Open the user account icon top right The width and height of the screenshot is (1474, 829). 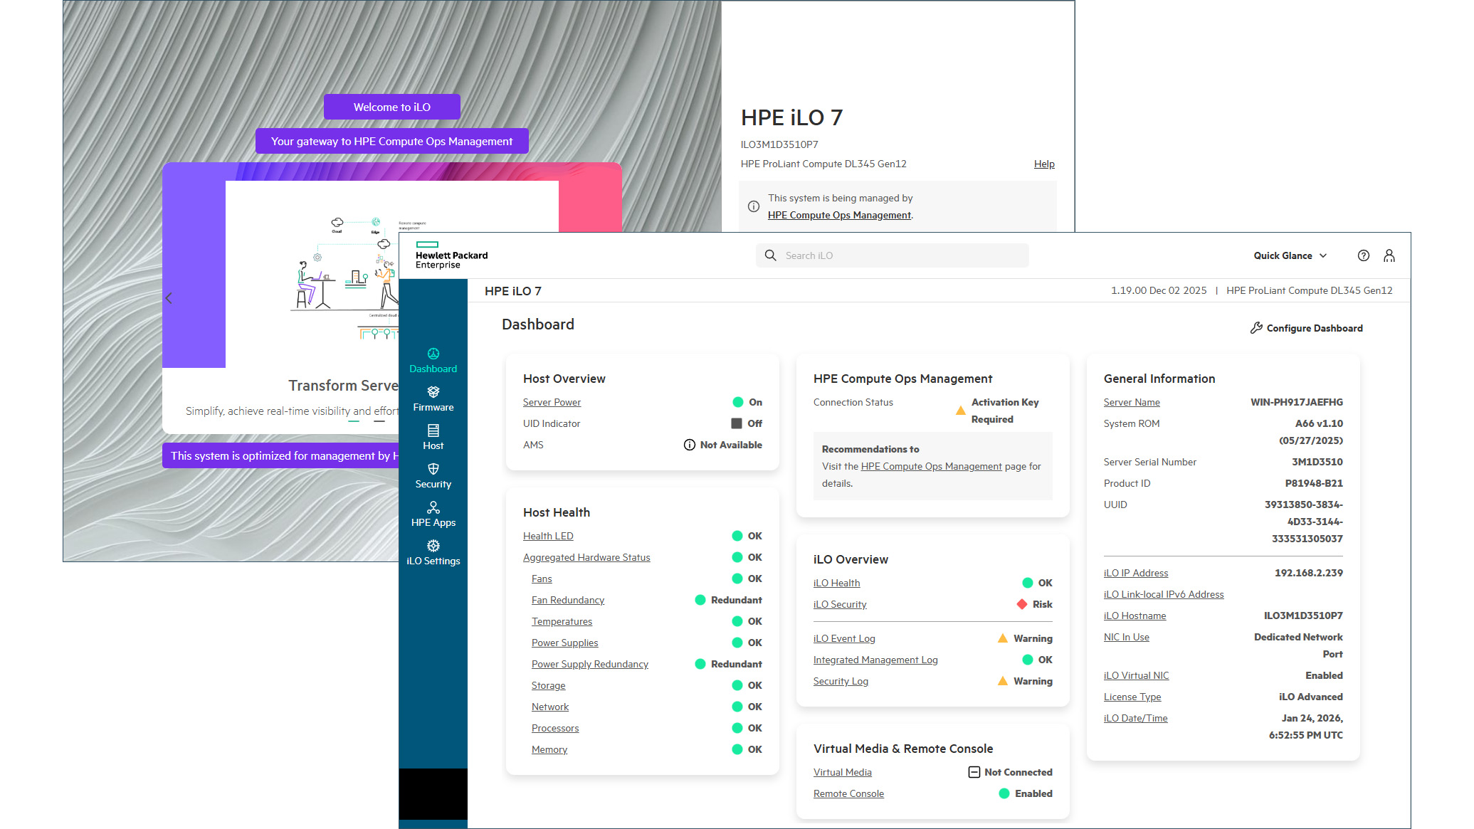1389,255
